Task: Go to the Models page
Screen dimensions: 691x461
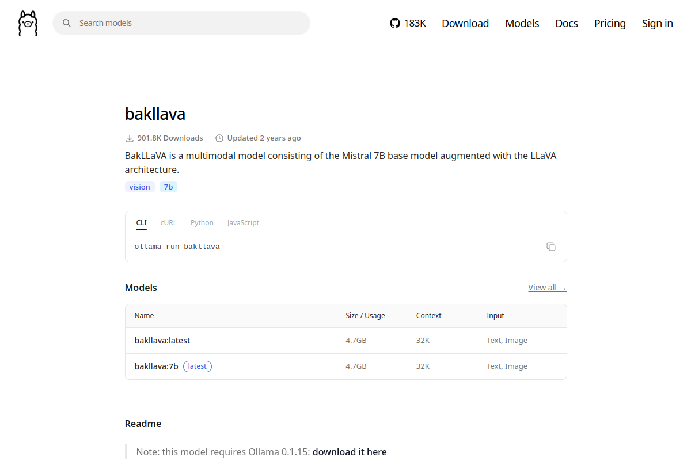Action: point(522,23)
